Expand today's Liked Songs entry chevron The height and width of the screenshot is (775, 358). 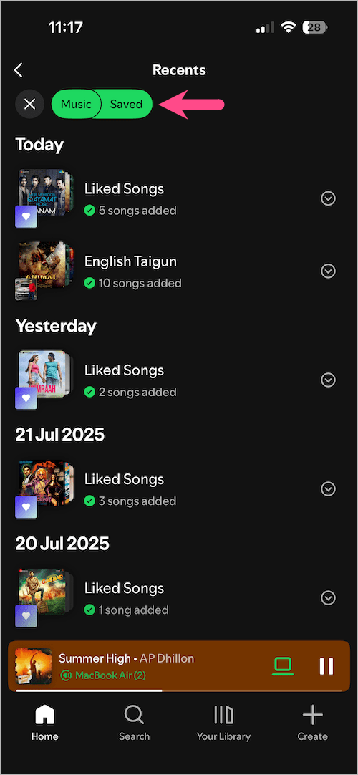329,198
